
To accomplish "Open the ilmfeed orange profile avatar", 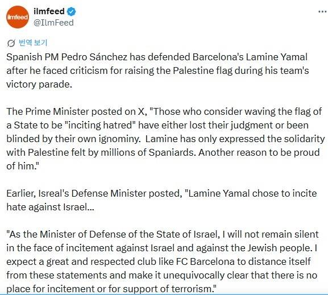I will (x=18, y=17).
